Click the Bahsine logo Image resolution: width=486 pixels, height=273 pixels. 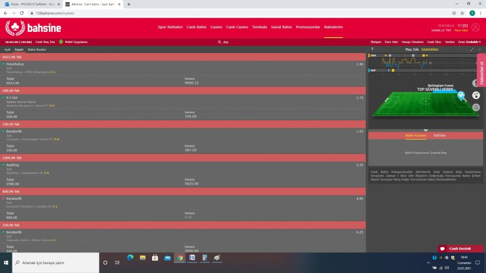tap(33, 28)
